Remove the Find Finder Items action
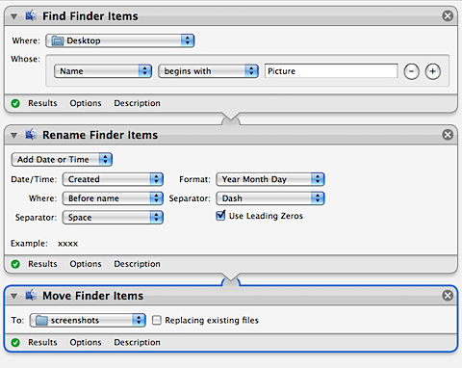 [x=448, y=15]
